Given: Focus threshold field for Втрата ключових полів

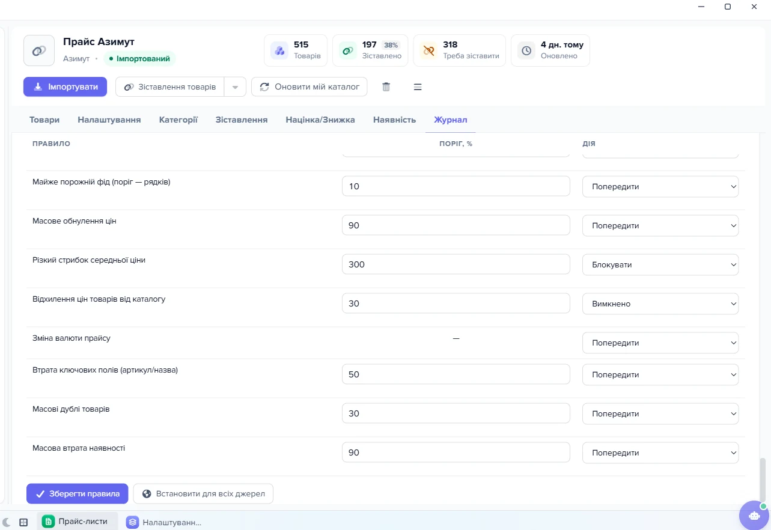Looking at the screenshot, I should 456,374.
